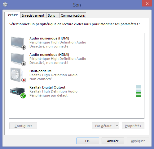Expand the Par défaut dropdown arrow
The width and height of the screenshot is (154, 149).
(117, 126)
